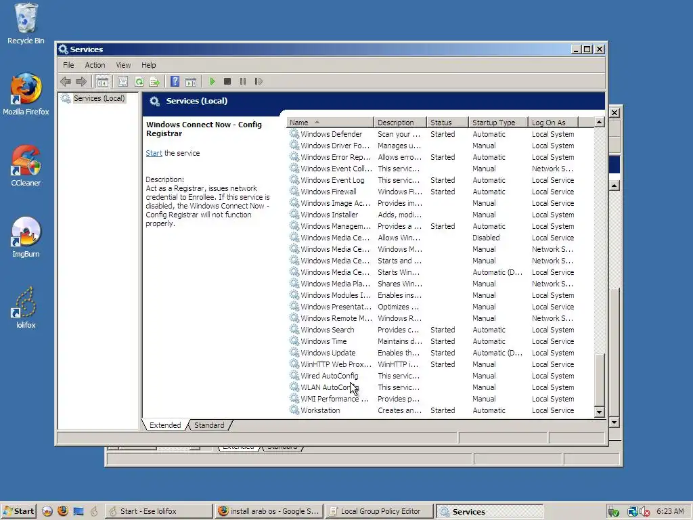
Task: Switch to the Standard tab
Action: [x=209, y=425]
